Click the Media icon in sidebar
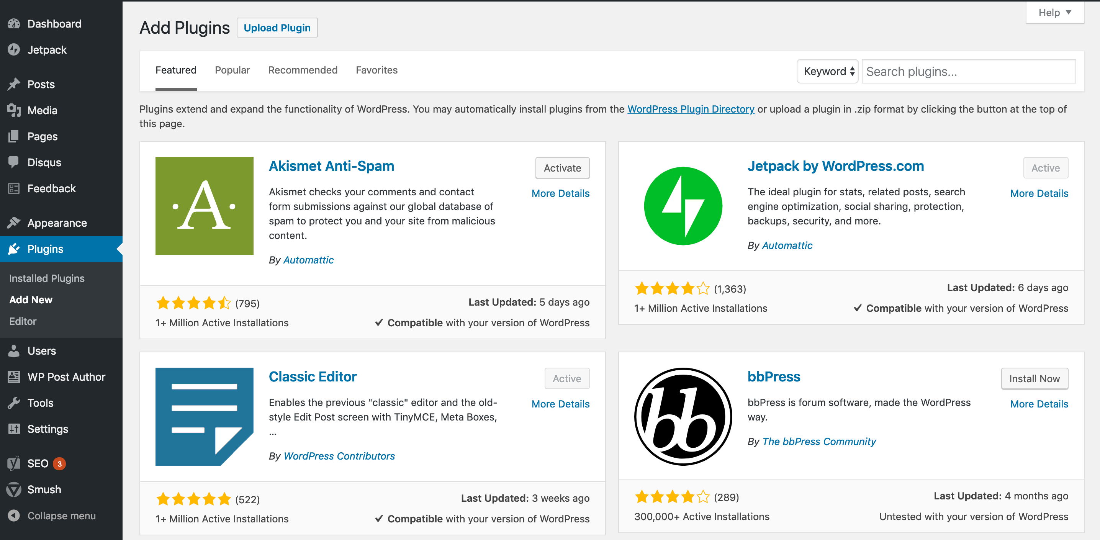1100x540 pixels. [x=14, y=110]
